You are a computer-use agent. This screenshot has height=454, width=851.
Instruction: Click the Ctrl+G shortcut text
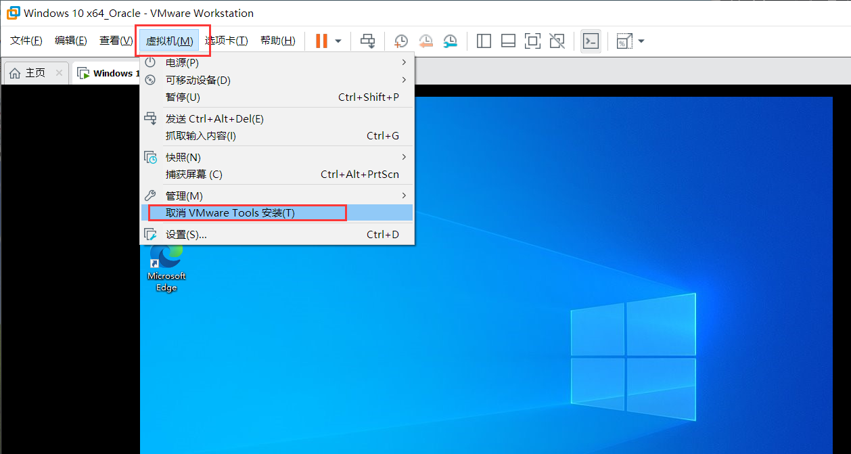383,135
